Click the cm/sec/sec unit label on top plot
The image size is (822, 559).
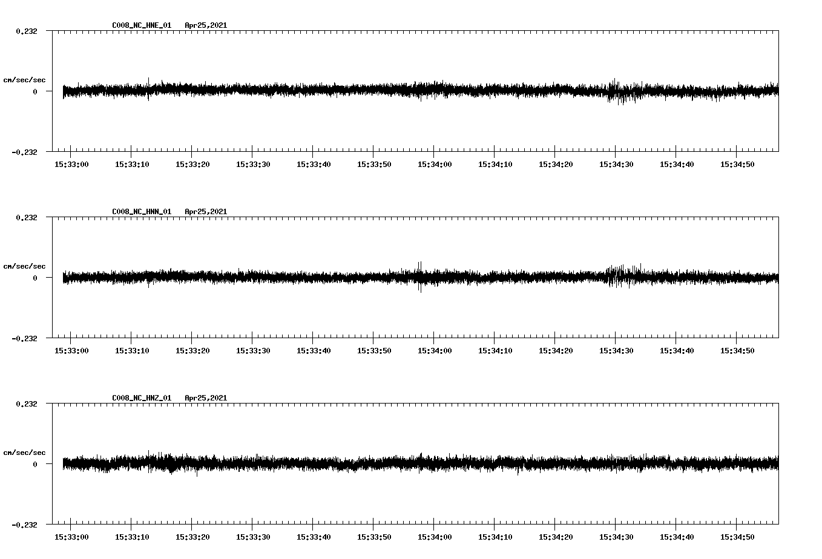point(25,79)
